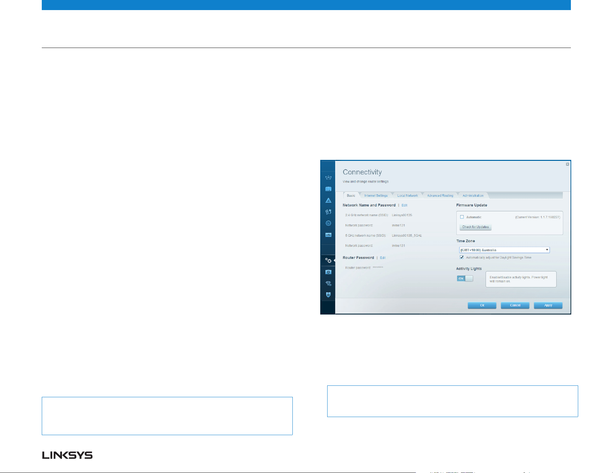Open Parental Controls warning-sign icon

[328, 201]
